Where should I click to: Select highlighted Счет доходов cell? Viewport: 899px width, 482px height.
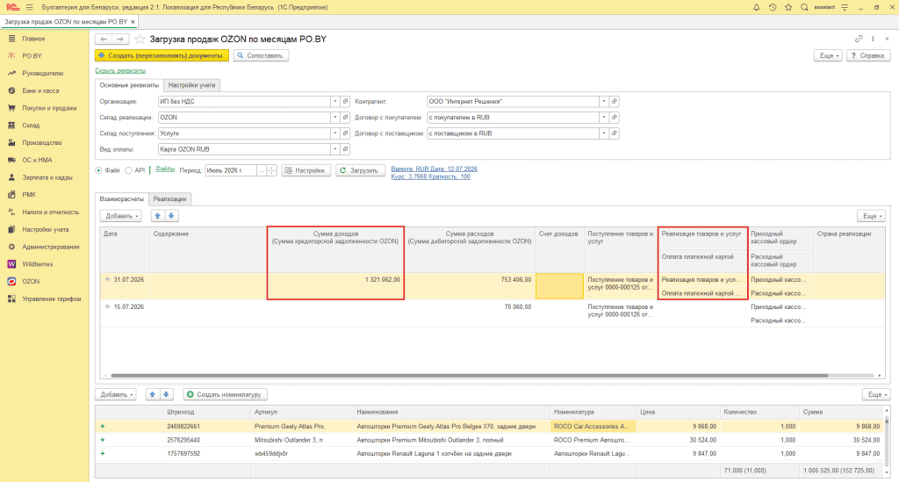click(x=559, y=286)
